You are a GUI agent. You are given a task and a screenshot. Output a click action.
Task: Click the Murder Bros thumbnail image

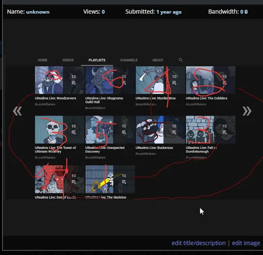(x=160, y=80)
